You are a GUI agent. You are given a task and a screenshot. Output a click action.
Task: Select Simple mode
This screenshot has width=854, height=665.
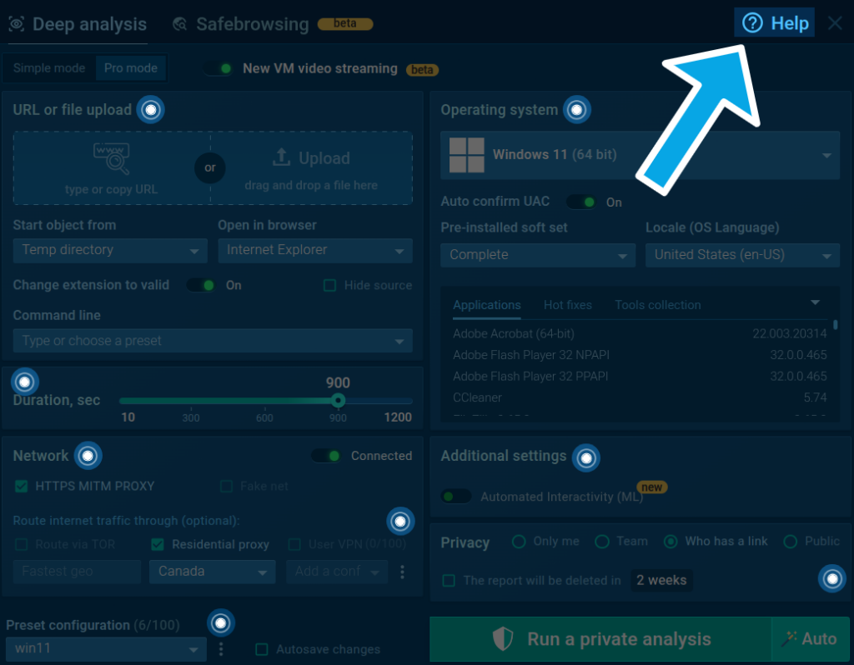tap(49, 68)
